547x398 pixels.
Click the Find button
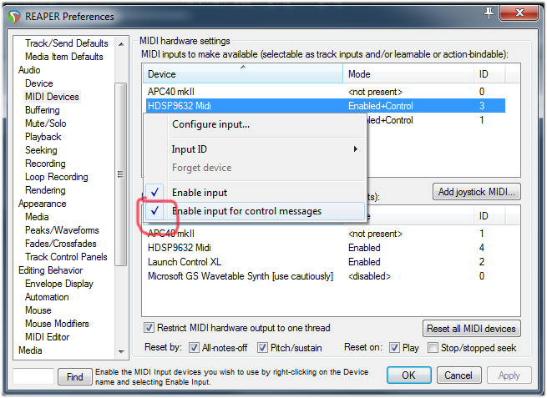[x=75, y=377]
